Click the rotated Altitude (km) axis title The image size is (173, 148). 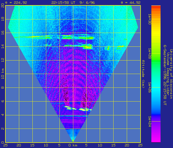pos(143,74)
